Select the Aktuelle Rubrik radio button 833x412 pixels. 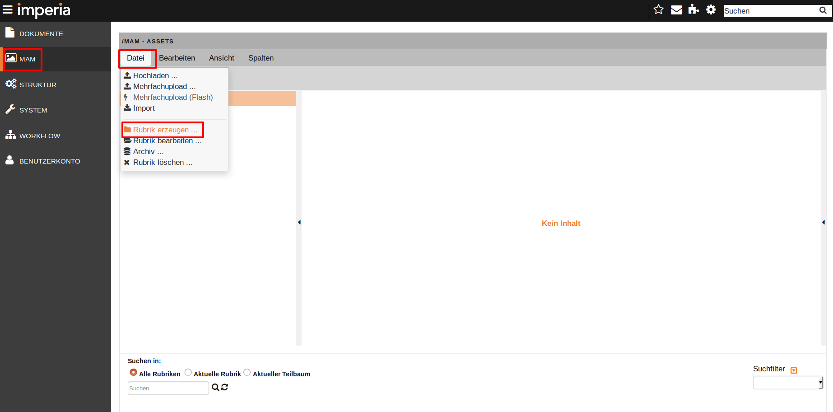[x=188, y=372]
